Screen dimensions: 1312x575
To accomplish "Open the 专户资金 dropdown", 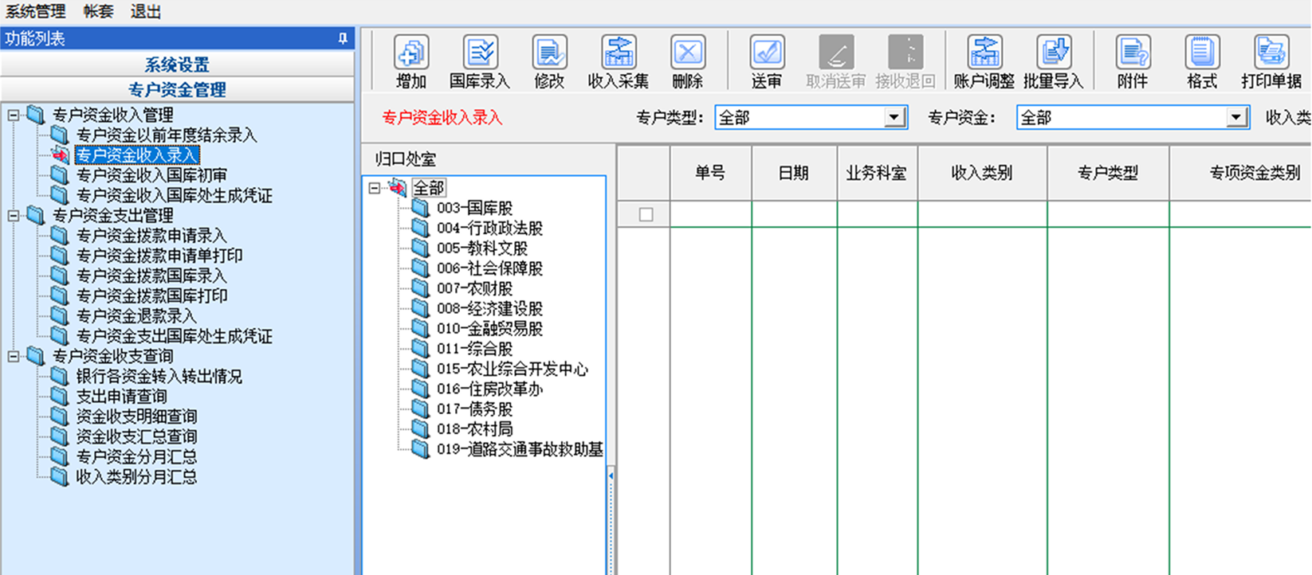I will (1236, 118).
